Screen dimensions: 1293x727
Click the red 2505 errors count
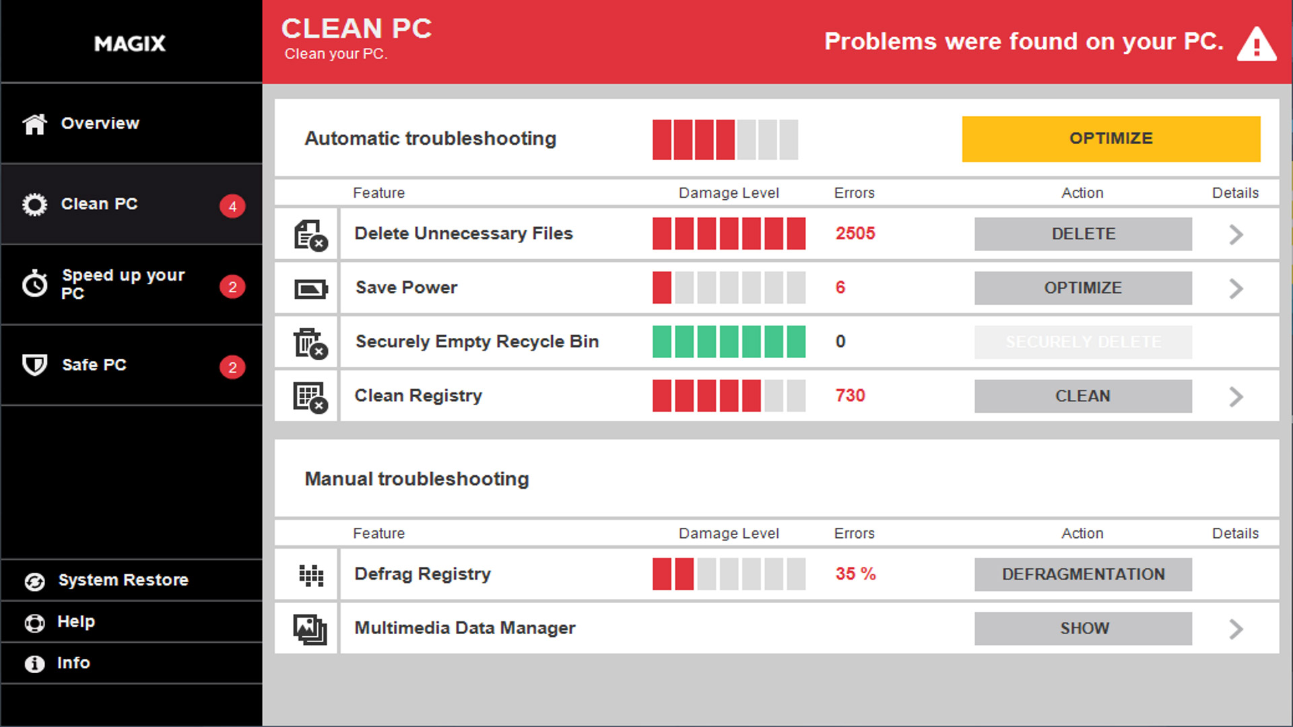point(855,234)
